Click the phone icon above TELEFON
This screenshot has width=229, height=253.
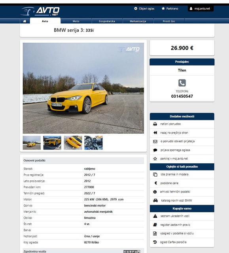point(182,83)
